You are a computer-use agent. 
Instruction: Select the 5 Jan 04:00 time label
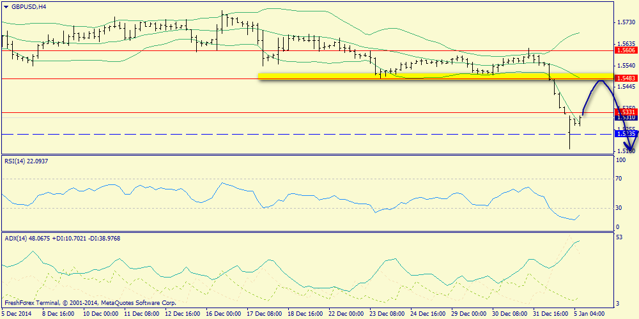(589, 314)
